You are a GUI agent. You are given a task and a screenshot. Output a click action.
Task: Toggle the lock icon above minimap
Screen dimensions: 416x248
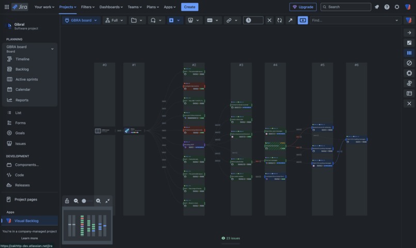tap(67, 201)
